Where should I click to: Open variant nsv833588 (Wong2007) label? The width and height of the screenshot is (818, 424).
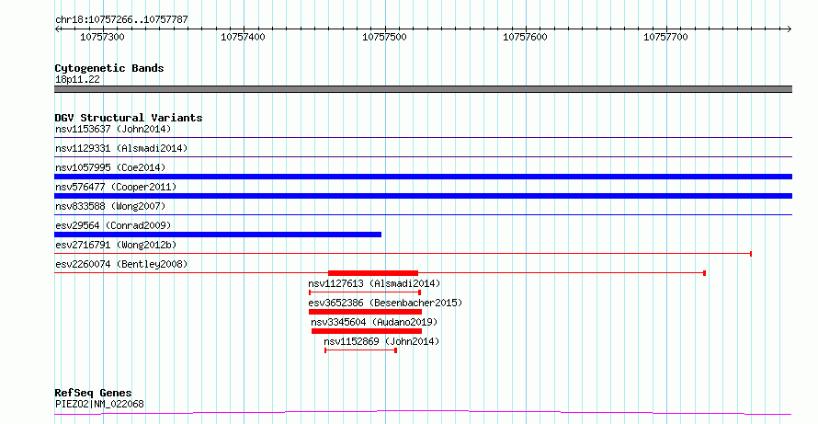(110, 206)
